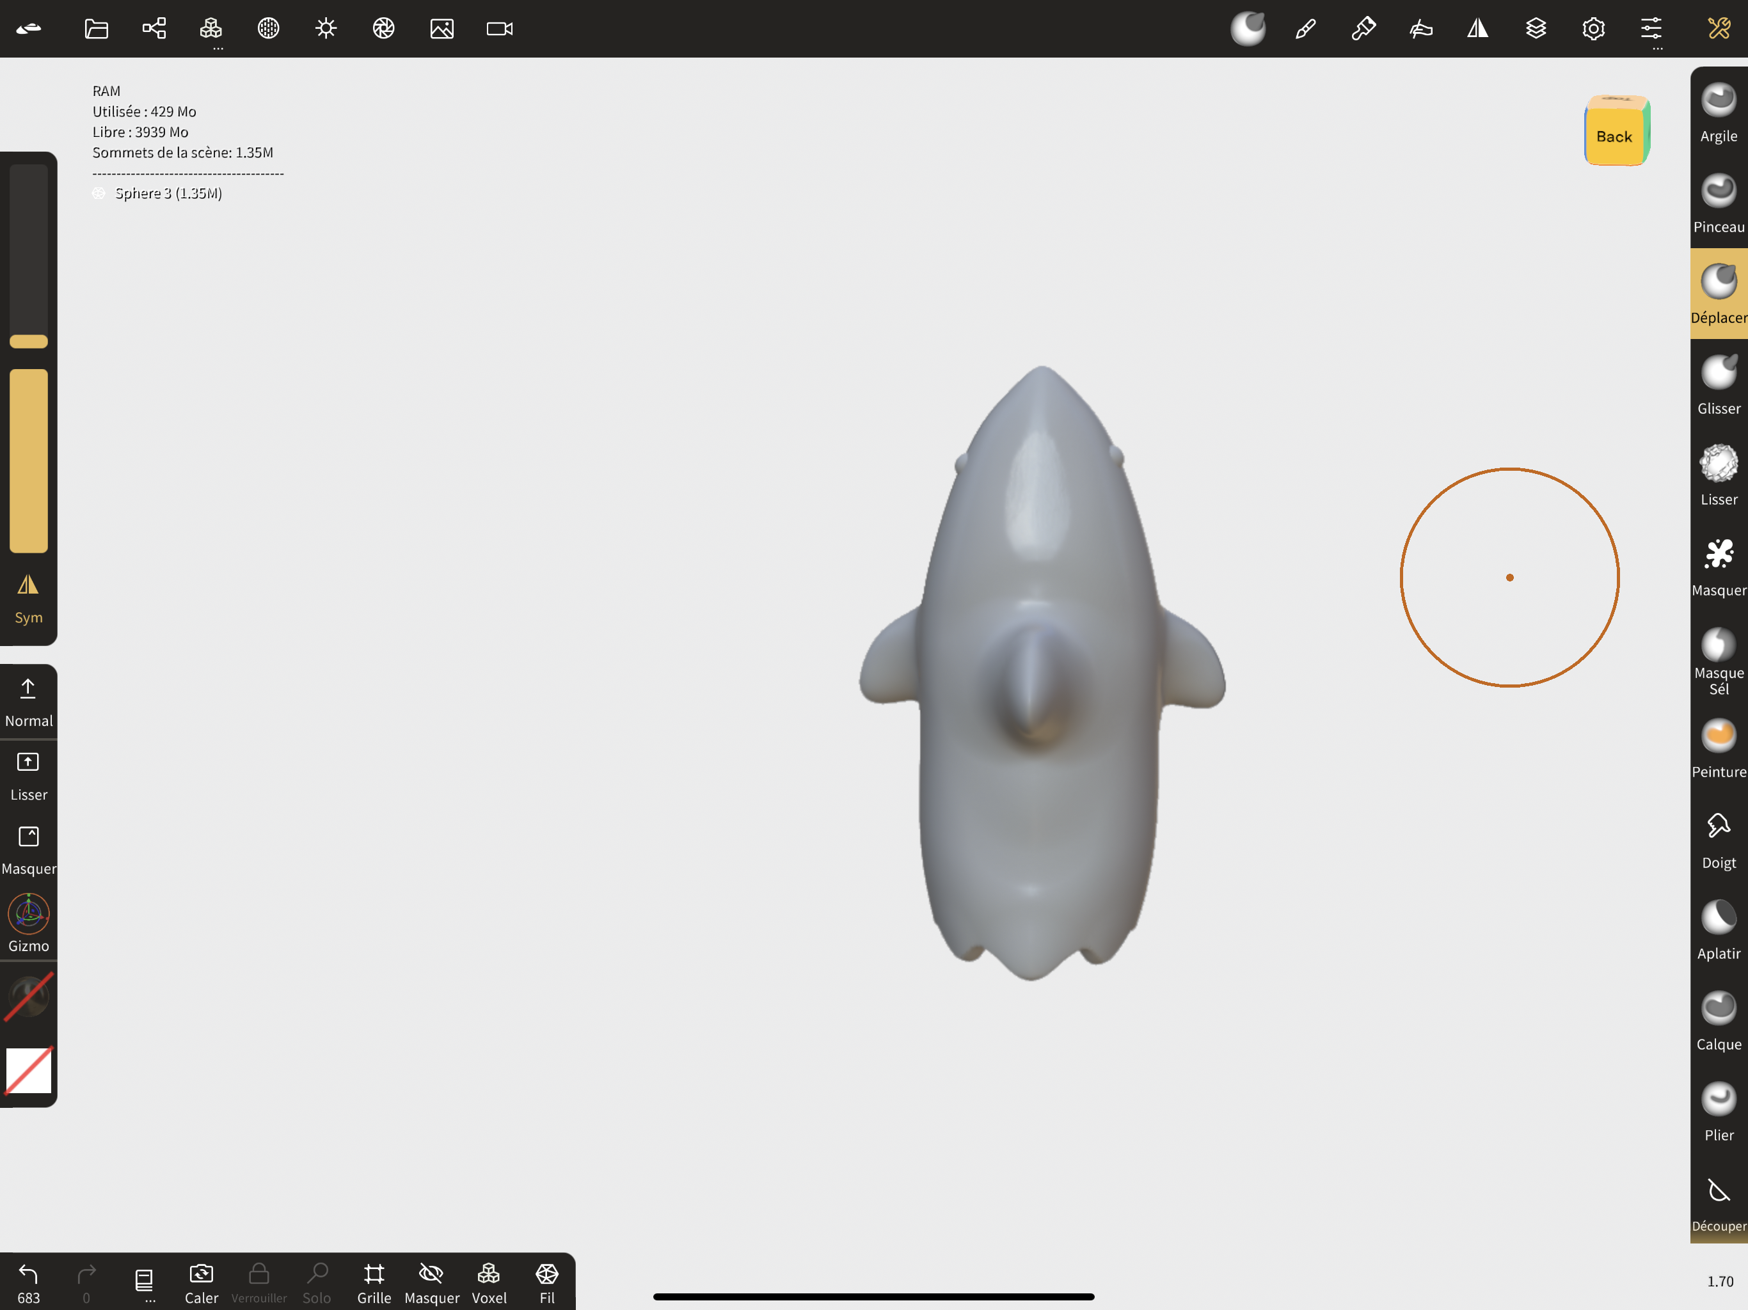This screenshot has height=1310, width=1748.
Task: Select the active Déplacer move tool
Action: click(1718, 294)
